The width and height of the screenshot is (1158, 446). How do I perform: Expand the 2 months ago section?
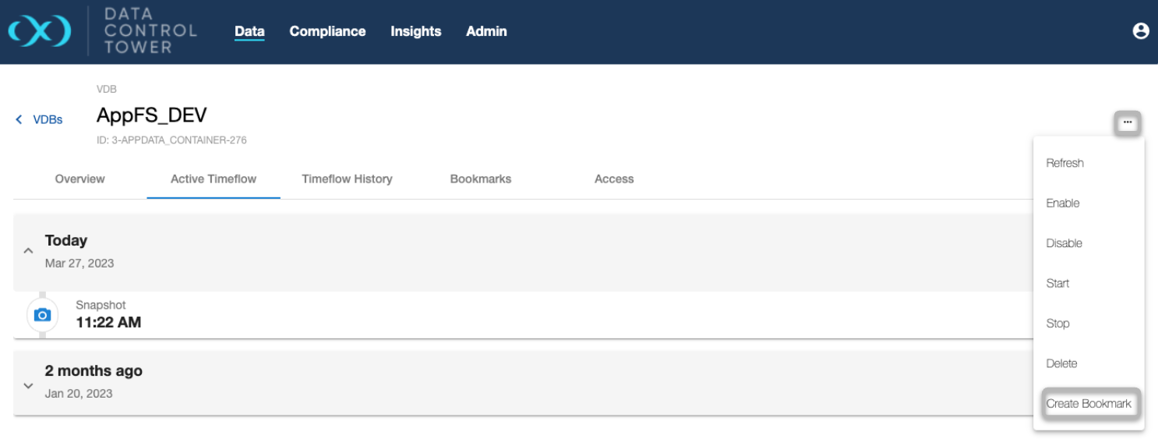tap(28, 385)
